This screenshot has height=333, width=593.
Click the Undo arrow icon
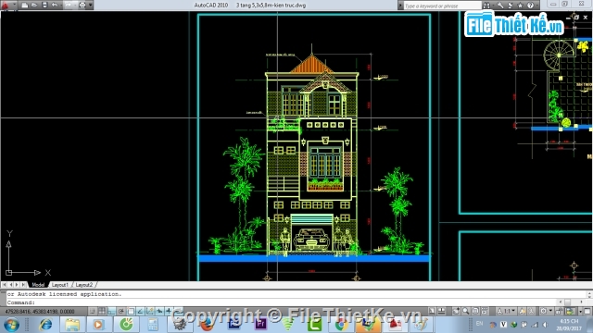tap(55, 6)
